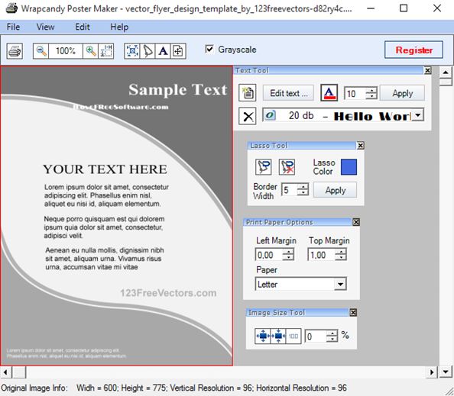Click the fit height icon in Image Size Tool
The image size is (454, 396).
pos(278,336)
